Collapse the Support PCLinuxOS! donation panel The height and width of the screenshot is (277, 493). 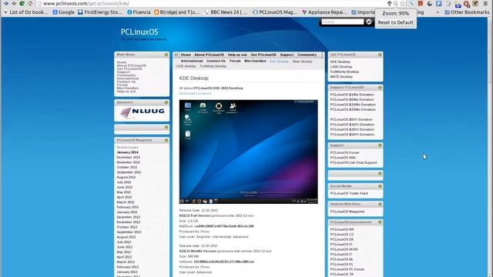[x=380, y=87]
